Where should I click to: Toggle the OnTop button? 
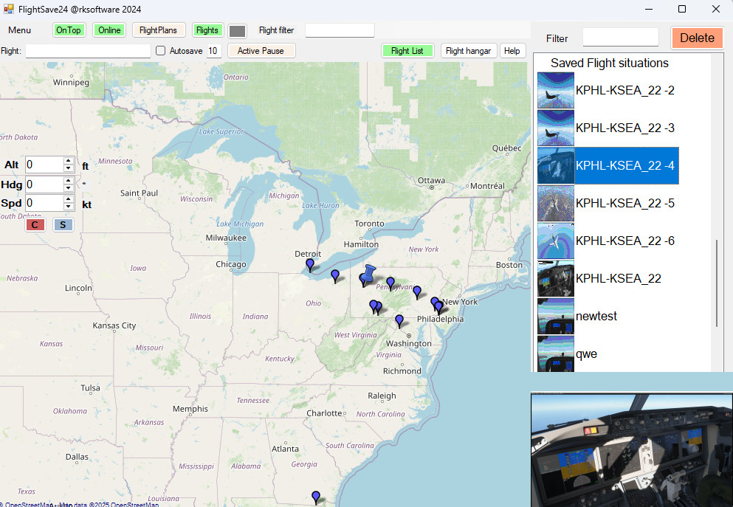(69, 30)
